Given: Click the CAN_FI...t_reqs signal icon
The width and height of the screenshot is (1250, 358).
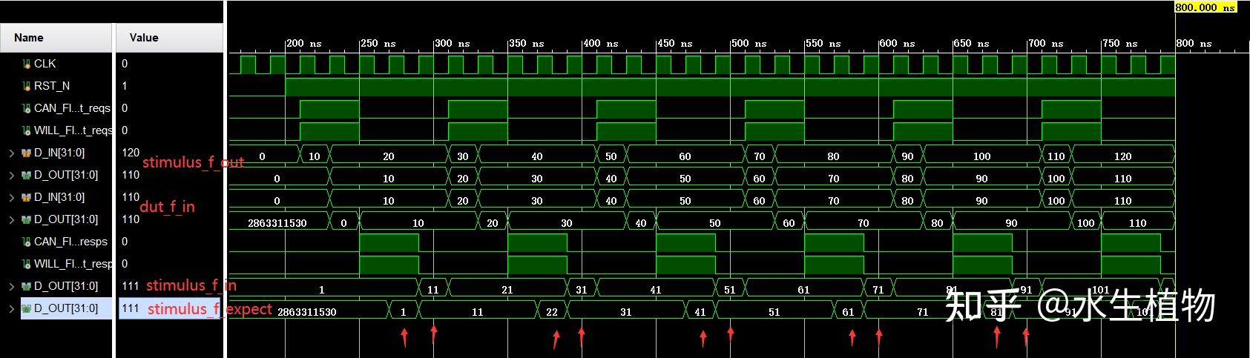Looking at the screenshot, I should tap(27, 108).
